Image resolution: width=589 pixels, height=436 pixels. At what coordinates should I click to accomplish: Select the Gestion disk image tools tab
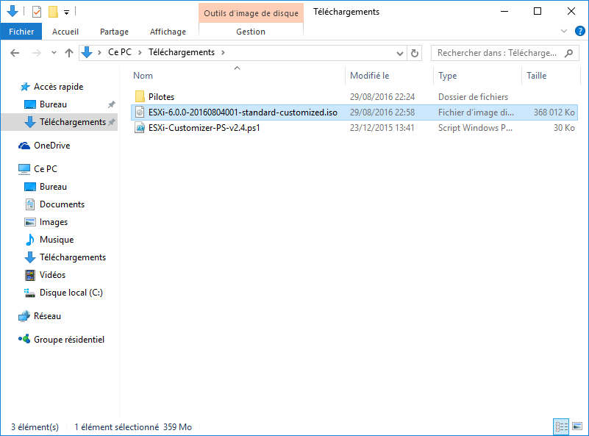pyautogui.click(x=251, y=32)
